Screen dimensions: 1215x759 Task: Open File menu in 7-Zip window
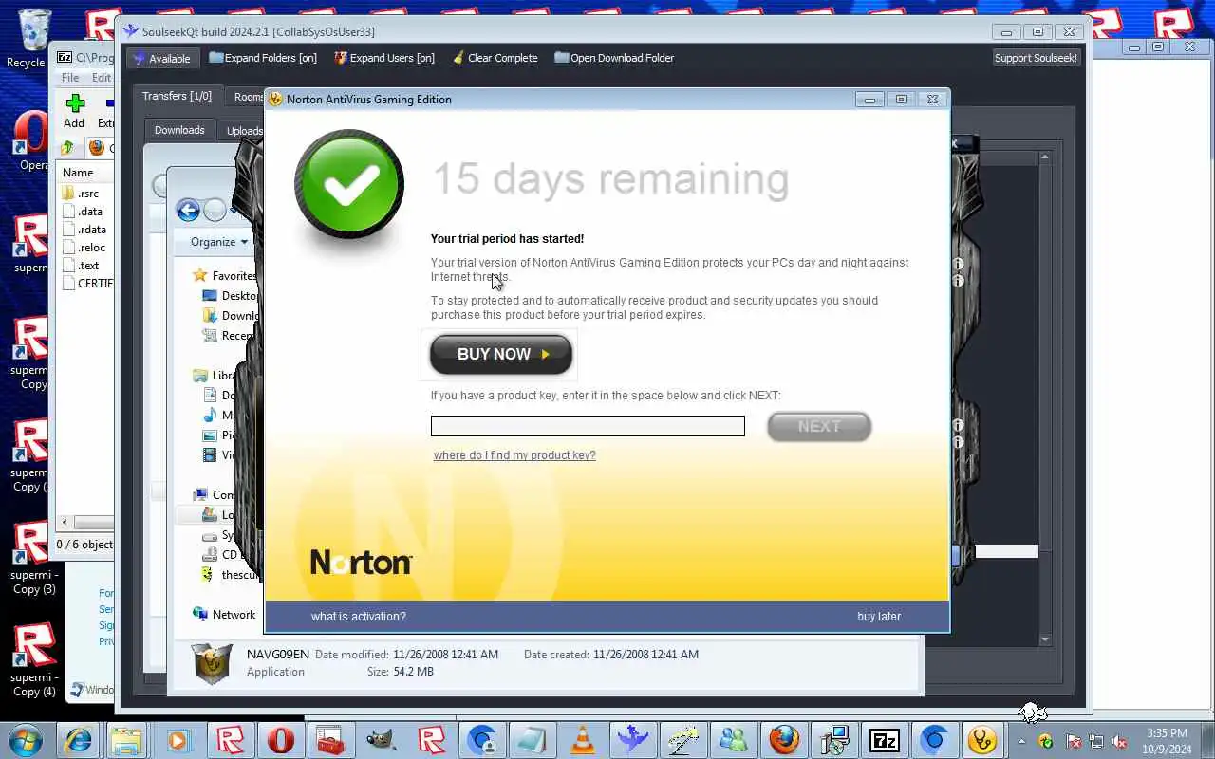(x=70, y=78)
